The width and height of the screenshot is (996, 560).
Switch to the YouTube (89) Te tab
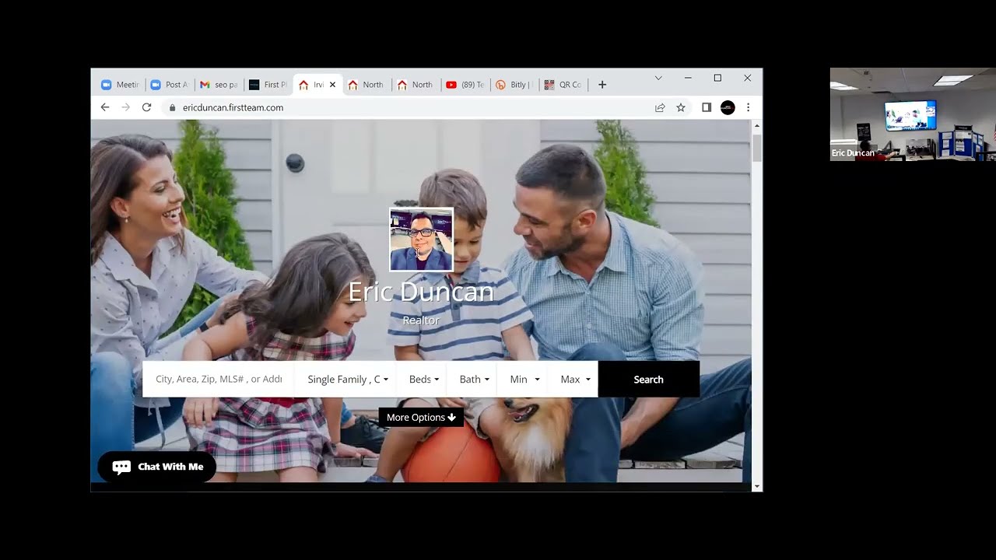coord(465,85)
